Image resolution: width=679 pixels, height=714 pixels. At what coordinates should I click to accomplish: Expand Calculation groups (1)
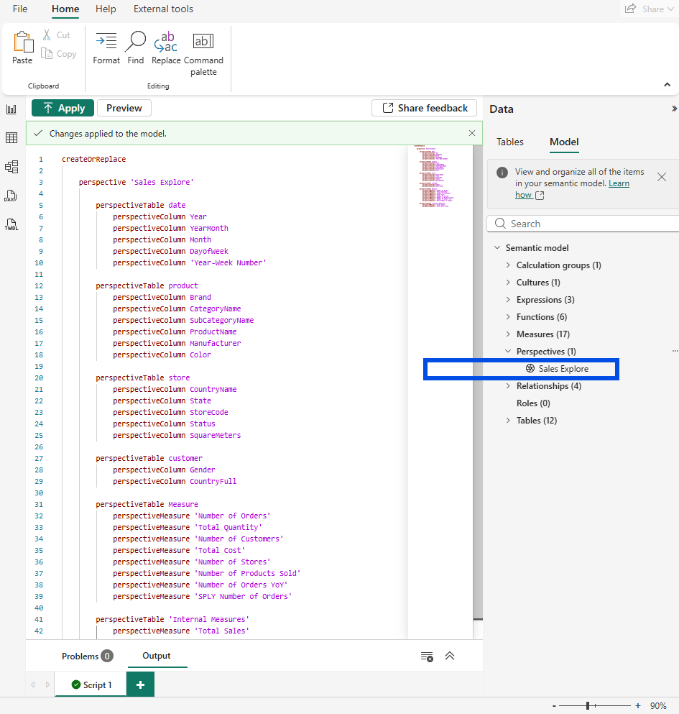(x=508, y=265)
